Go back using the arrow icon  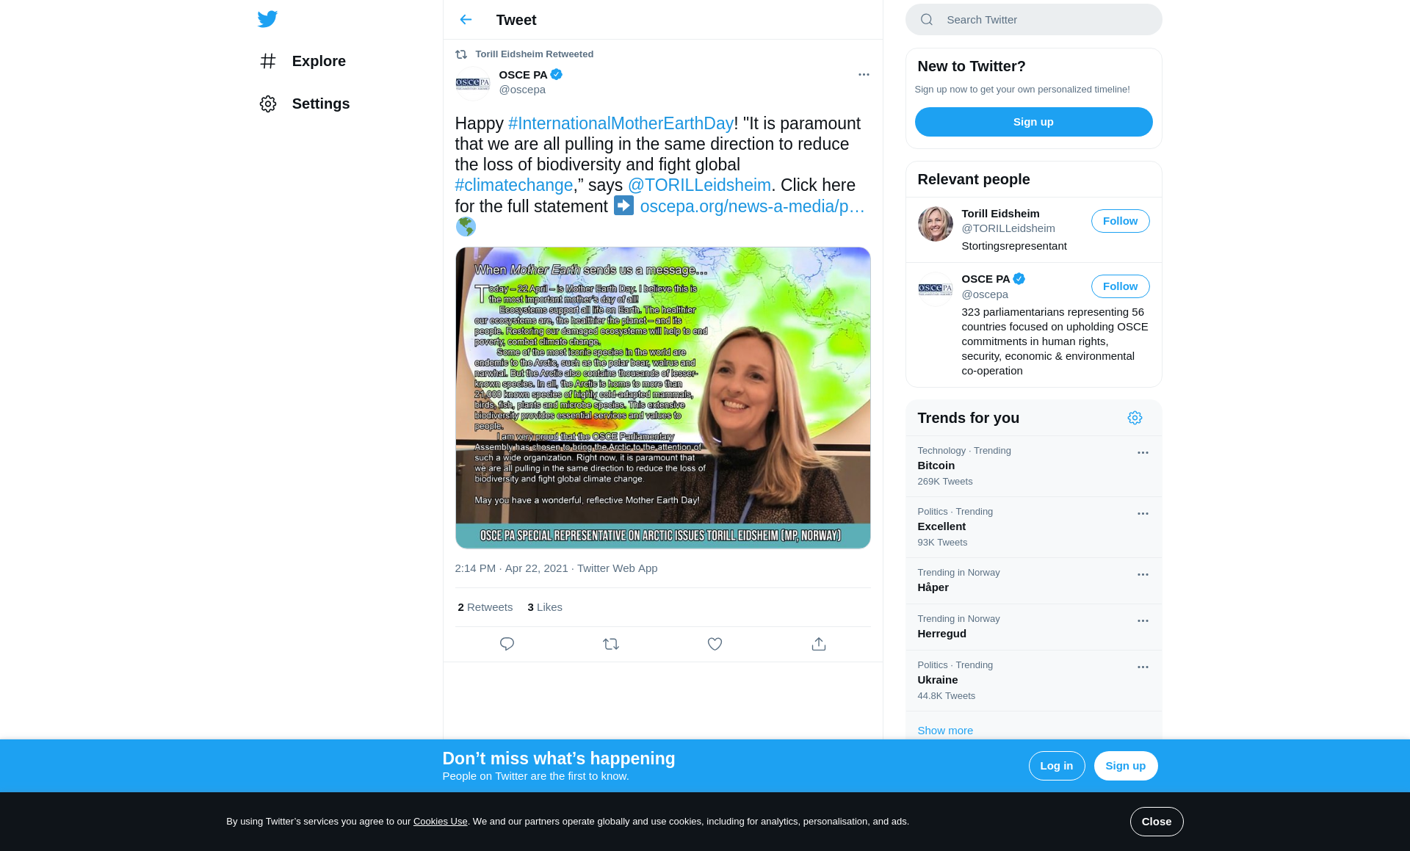coord(466,20)
